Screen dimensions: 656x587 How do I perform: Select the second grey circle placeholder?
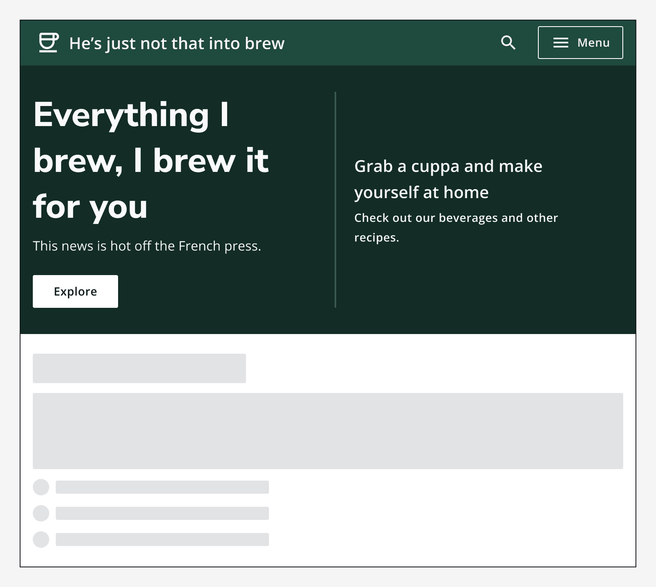pos(41,513)
